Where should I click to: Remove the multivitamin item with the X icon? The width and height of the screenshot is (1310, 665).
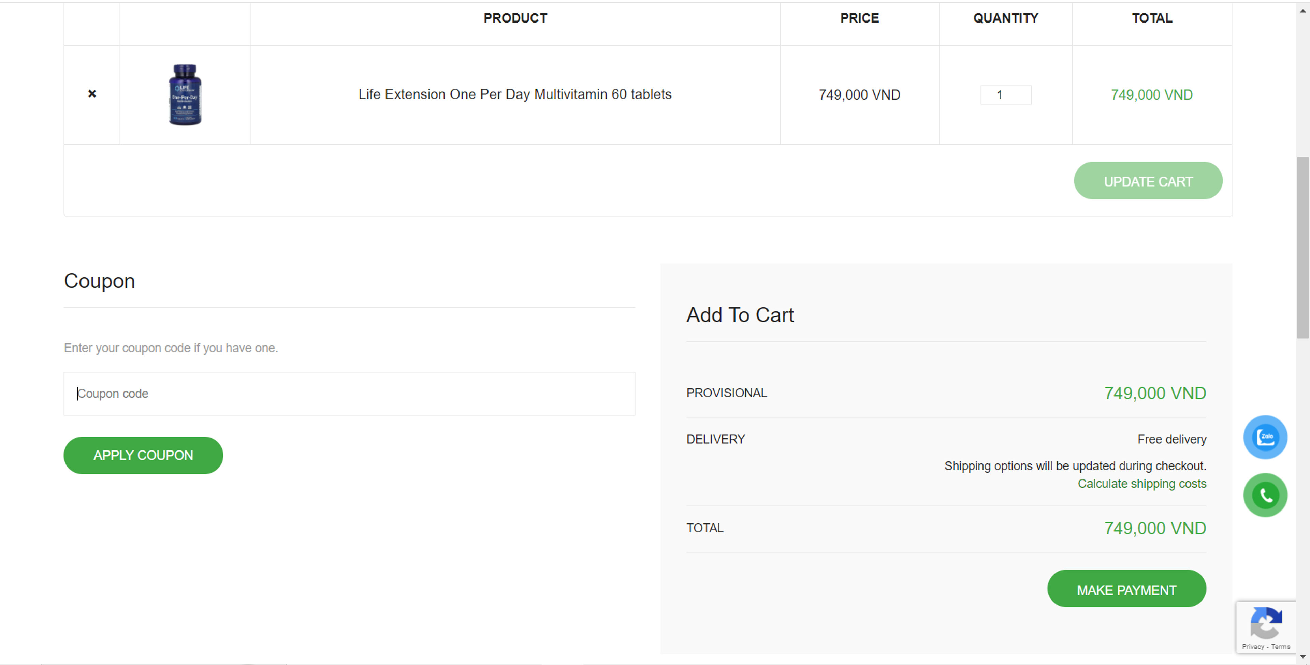(x=92, y=94)
